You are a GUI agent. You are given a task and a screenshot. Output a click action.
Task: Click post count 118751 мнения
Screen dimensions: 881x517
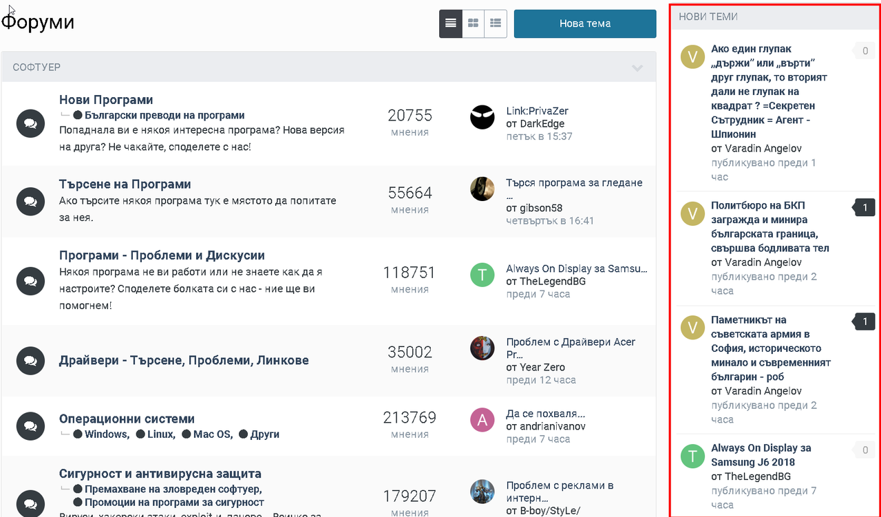410,280
